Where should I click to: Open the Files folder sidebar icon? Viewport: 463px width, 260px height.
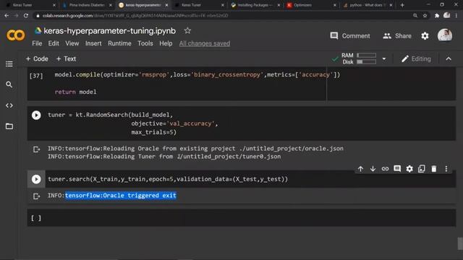tap(9, 126)
